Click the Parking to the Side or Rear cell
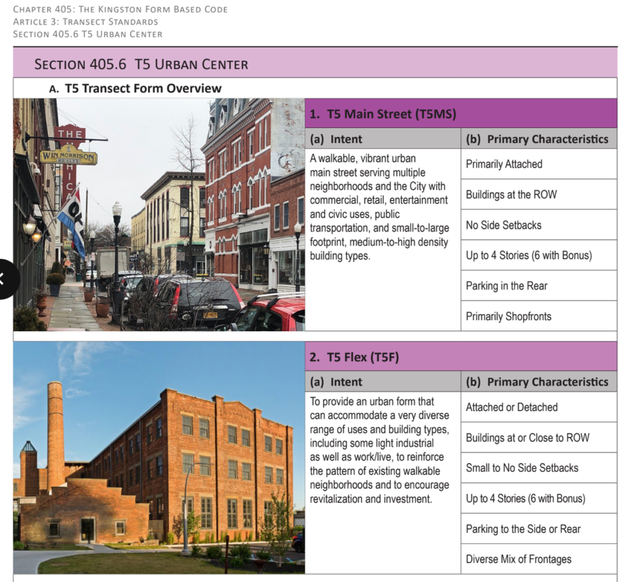The width and height of the screenshot is (634, 582). coord(539,529)
